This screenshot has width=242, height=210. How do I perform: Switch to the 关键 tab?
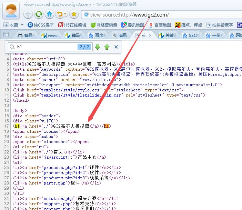click(x=168, y=36)
